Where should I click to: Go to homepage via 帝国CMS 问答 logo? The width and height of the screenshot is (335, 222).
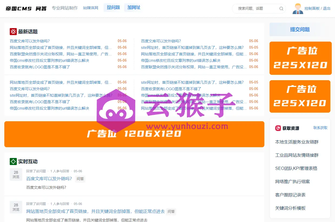click(26, 8)
